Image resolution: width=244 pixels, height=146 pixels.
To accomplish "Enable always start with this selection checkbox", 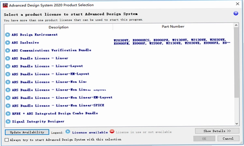I will tap(6, 140).
